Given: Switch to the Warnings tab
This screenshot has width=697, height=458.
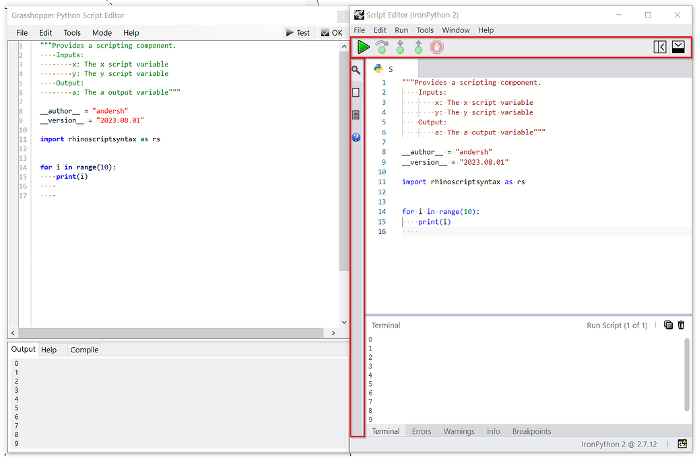Looking at the screenshot, I should (x=459, y=431).
